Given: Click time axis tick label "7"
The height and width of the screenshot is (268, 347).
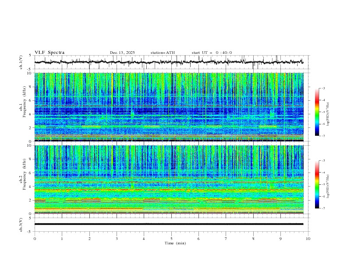Looking at the screenshot, I should pos(226,239).
